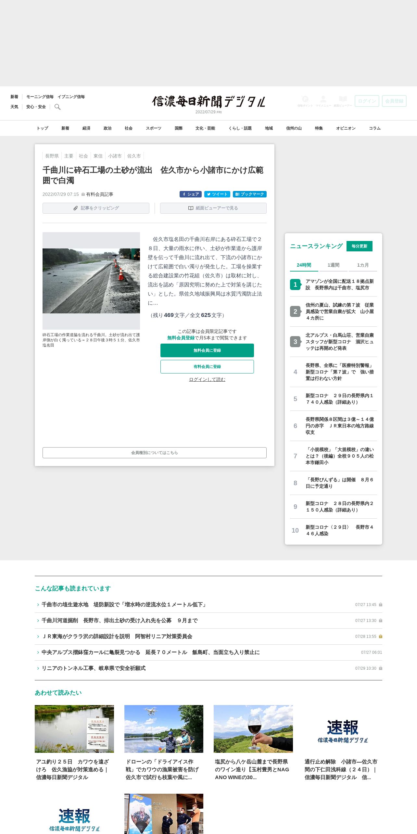417x834 pixels.
Task: Open the トップ nav menu item
Action: tap(42, 128)
